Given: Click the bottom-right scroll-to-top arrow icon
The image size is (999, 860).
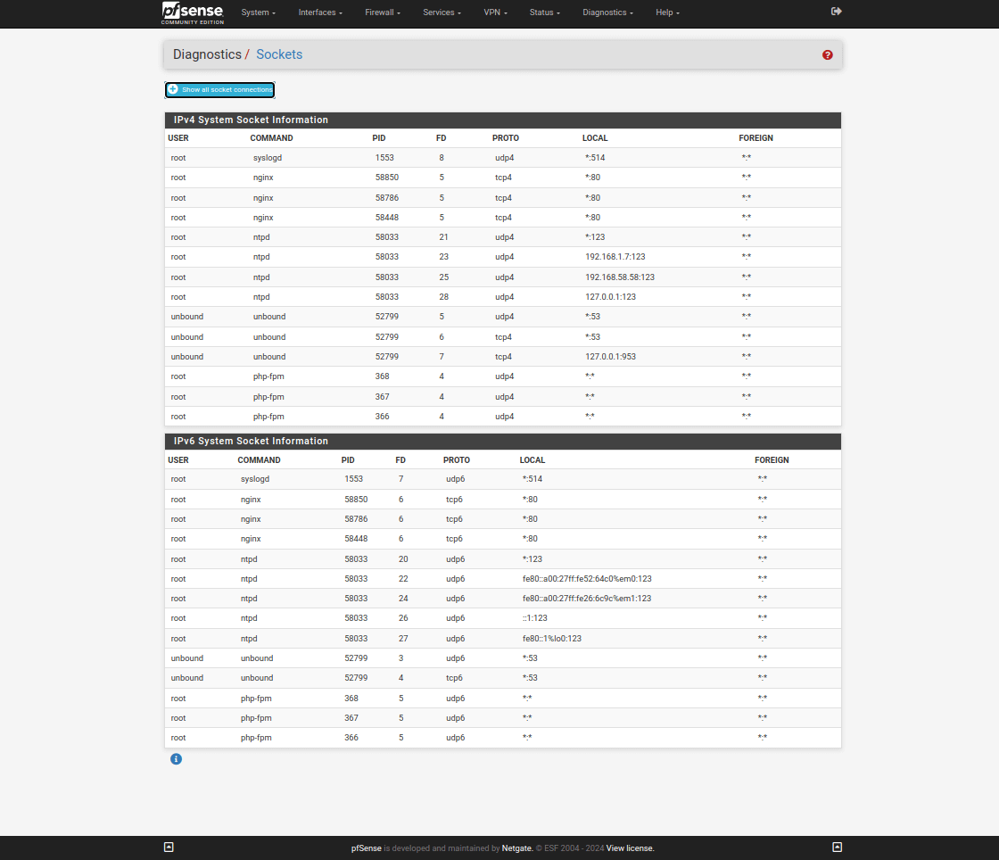Looking at the screenshot, I should (x=837, y=848).
